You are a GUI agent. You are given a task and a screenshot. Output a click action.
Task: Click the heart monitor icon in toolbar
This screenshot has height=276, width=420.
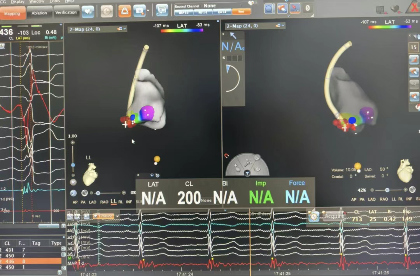[x=87, y=11]
